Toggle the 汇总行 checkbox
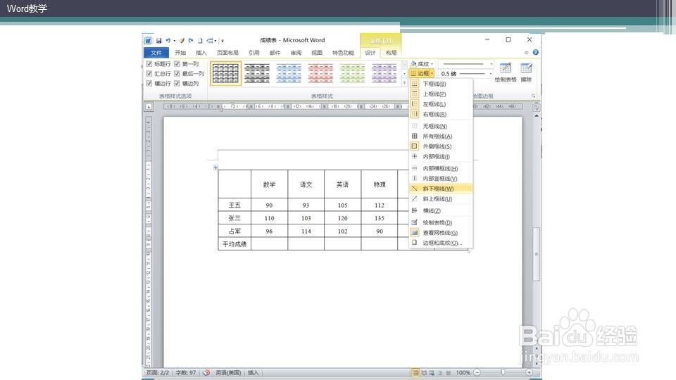The height and width of the screenshot is (380, 676). tap(149, 74)
